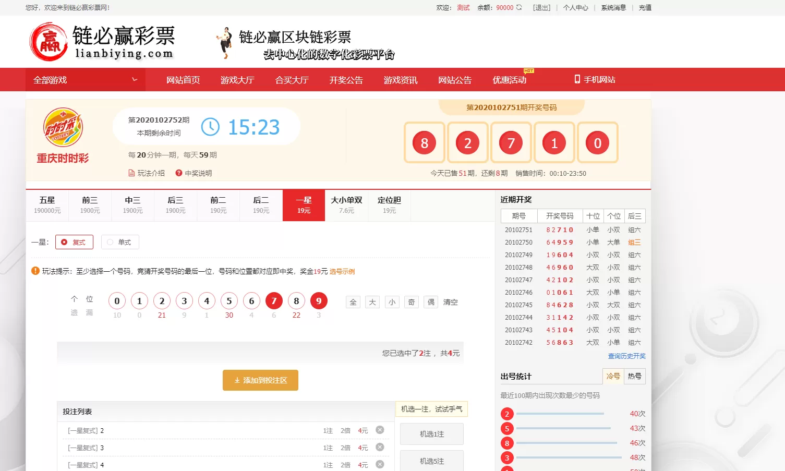The width and height of the screenshot is (785, 471).
Task: Remove bet [一星复式] 4 using its X icon
Action: (x=380, y=464)
